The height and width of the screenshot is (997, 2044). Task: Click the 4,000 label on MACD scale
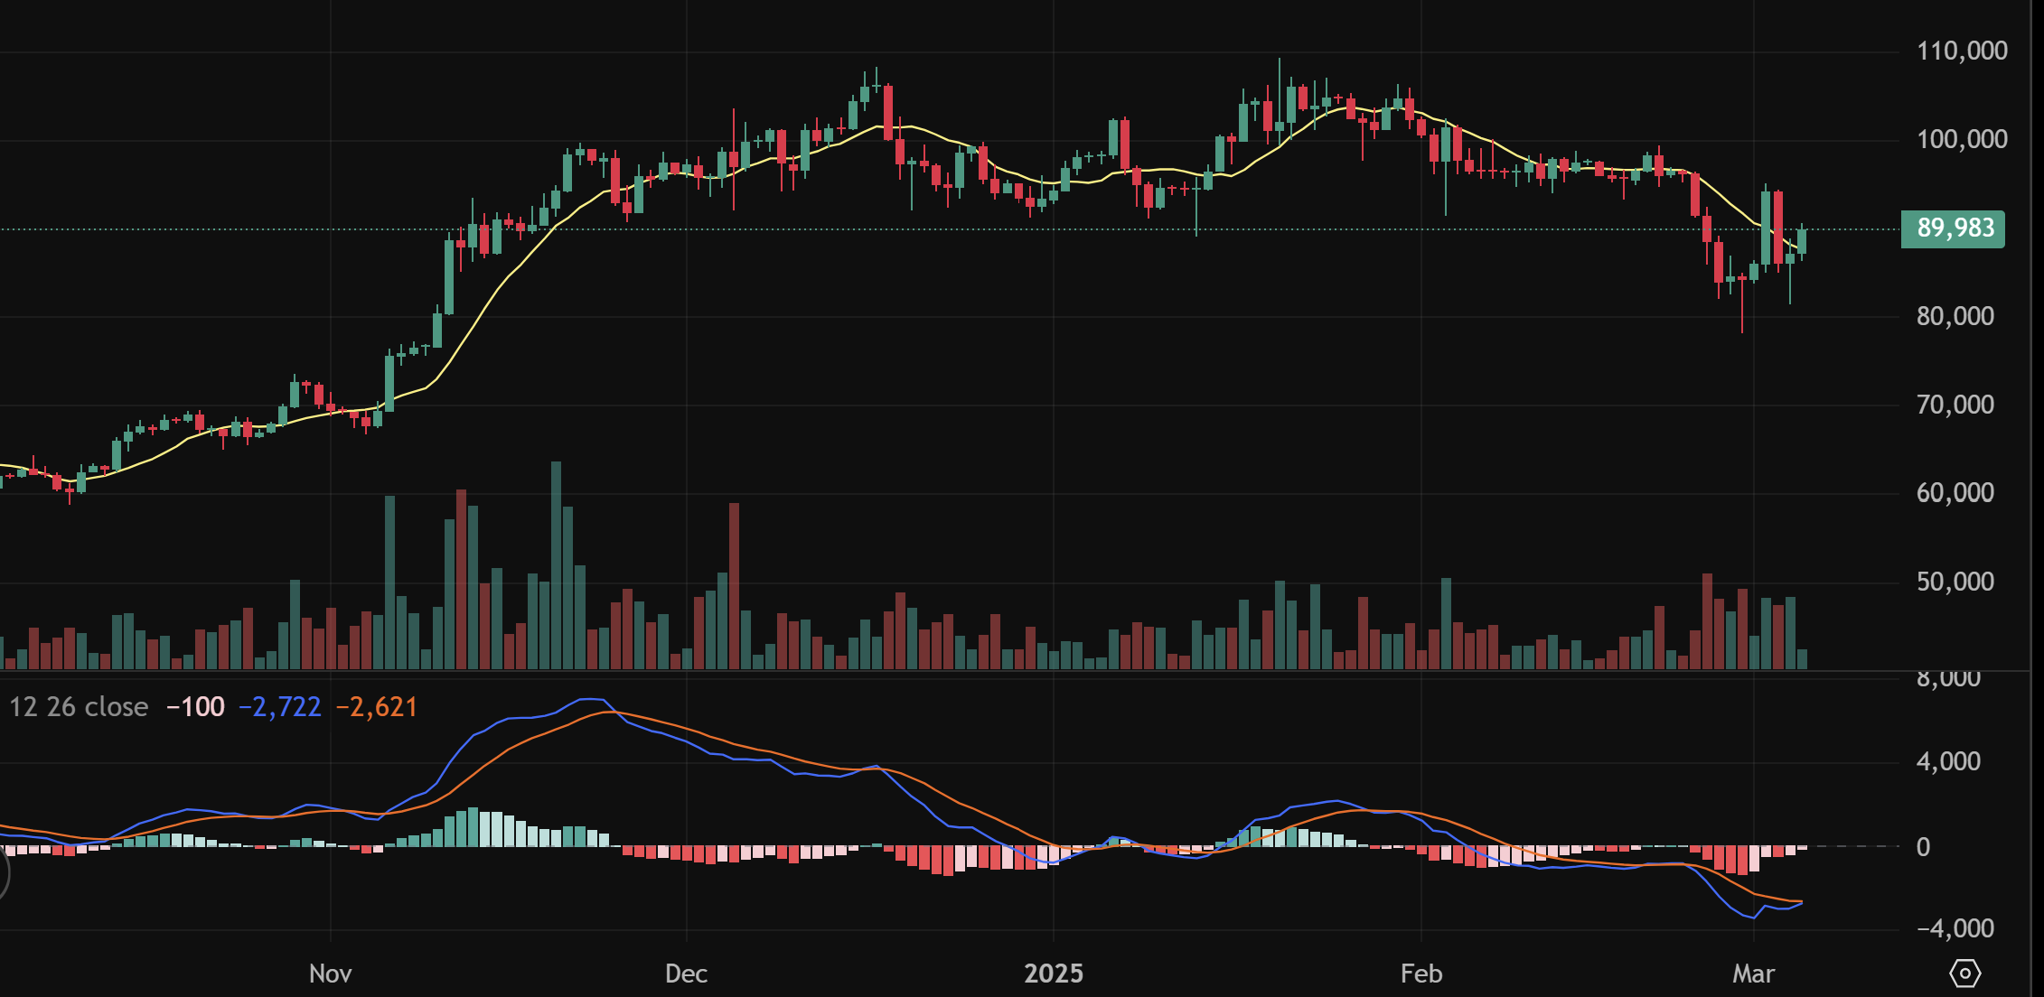click(1947, 761)
